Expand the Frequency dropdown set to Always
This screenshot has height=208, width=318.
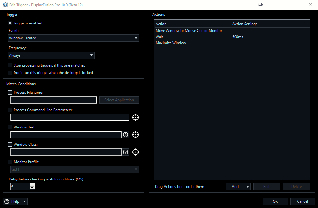pyautogui.click(x=51, y=55)
